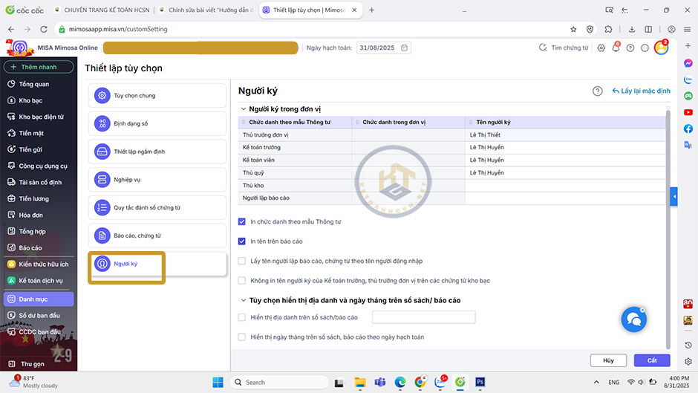Viewport: 698px width, 393px height.
Task: Uncheck In tên trên báo cáo
Action: point(242,241)
